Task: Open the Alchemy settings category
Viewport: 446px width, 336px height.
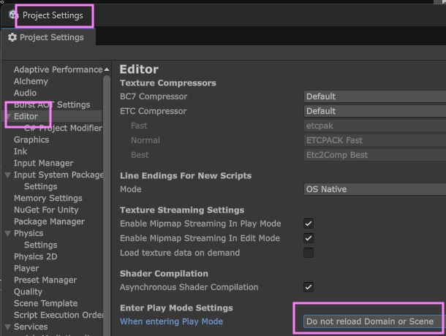Action: pyautogui.click(x=31, y=81)
